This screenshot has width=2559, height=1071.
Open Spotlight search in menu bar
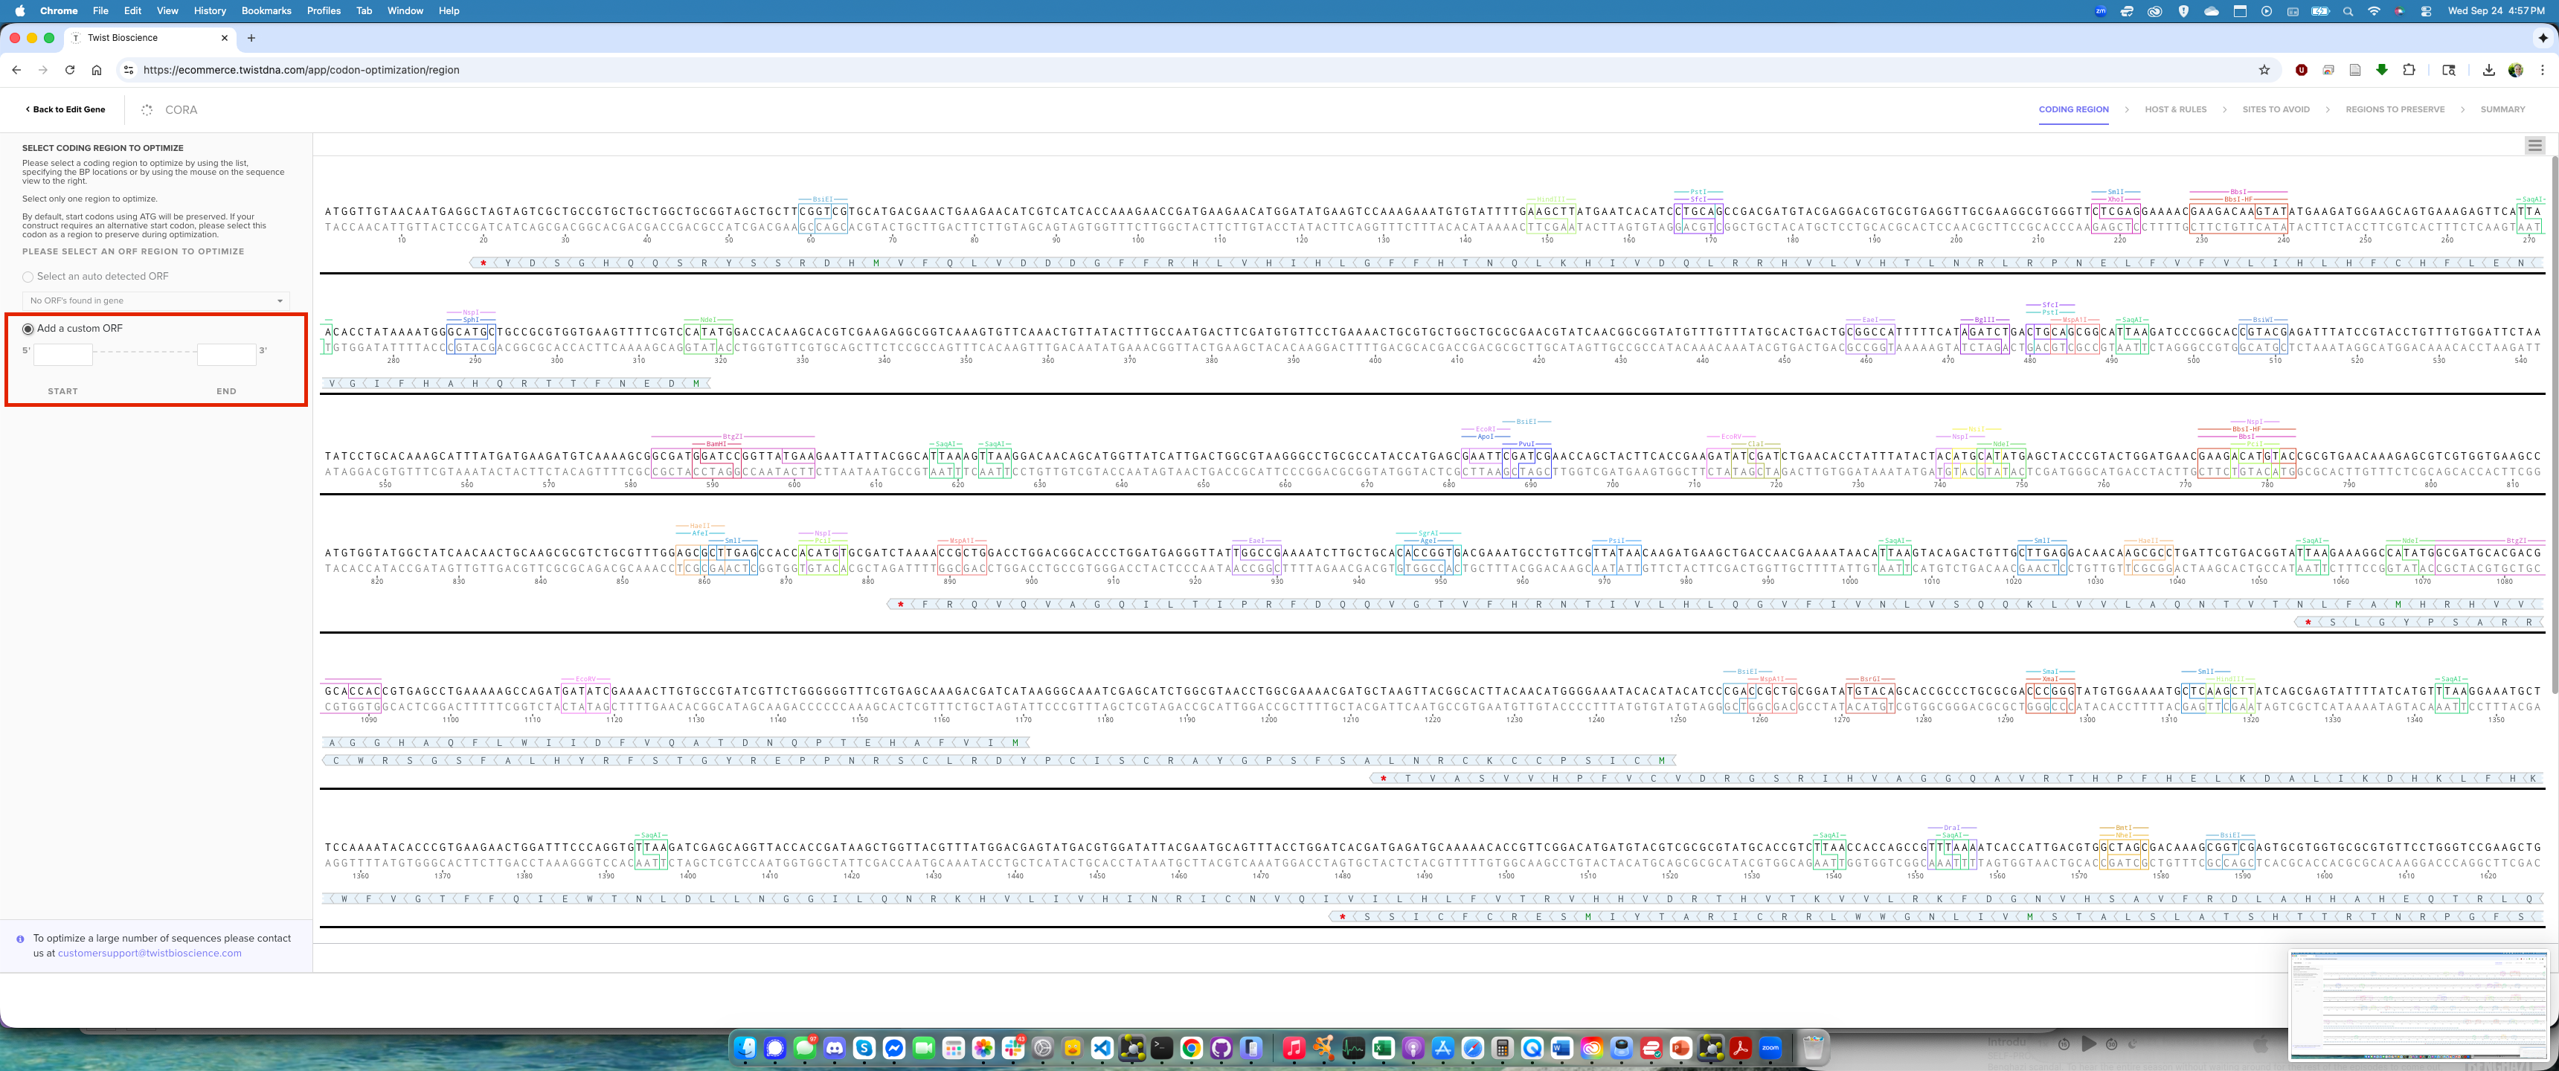(x=2348, y=11)
